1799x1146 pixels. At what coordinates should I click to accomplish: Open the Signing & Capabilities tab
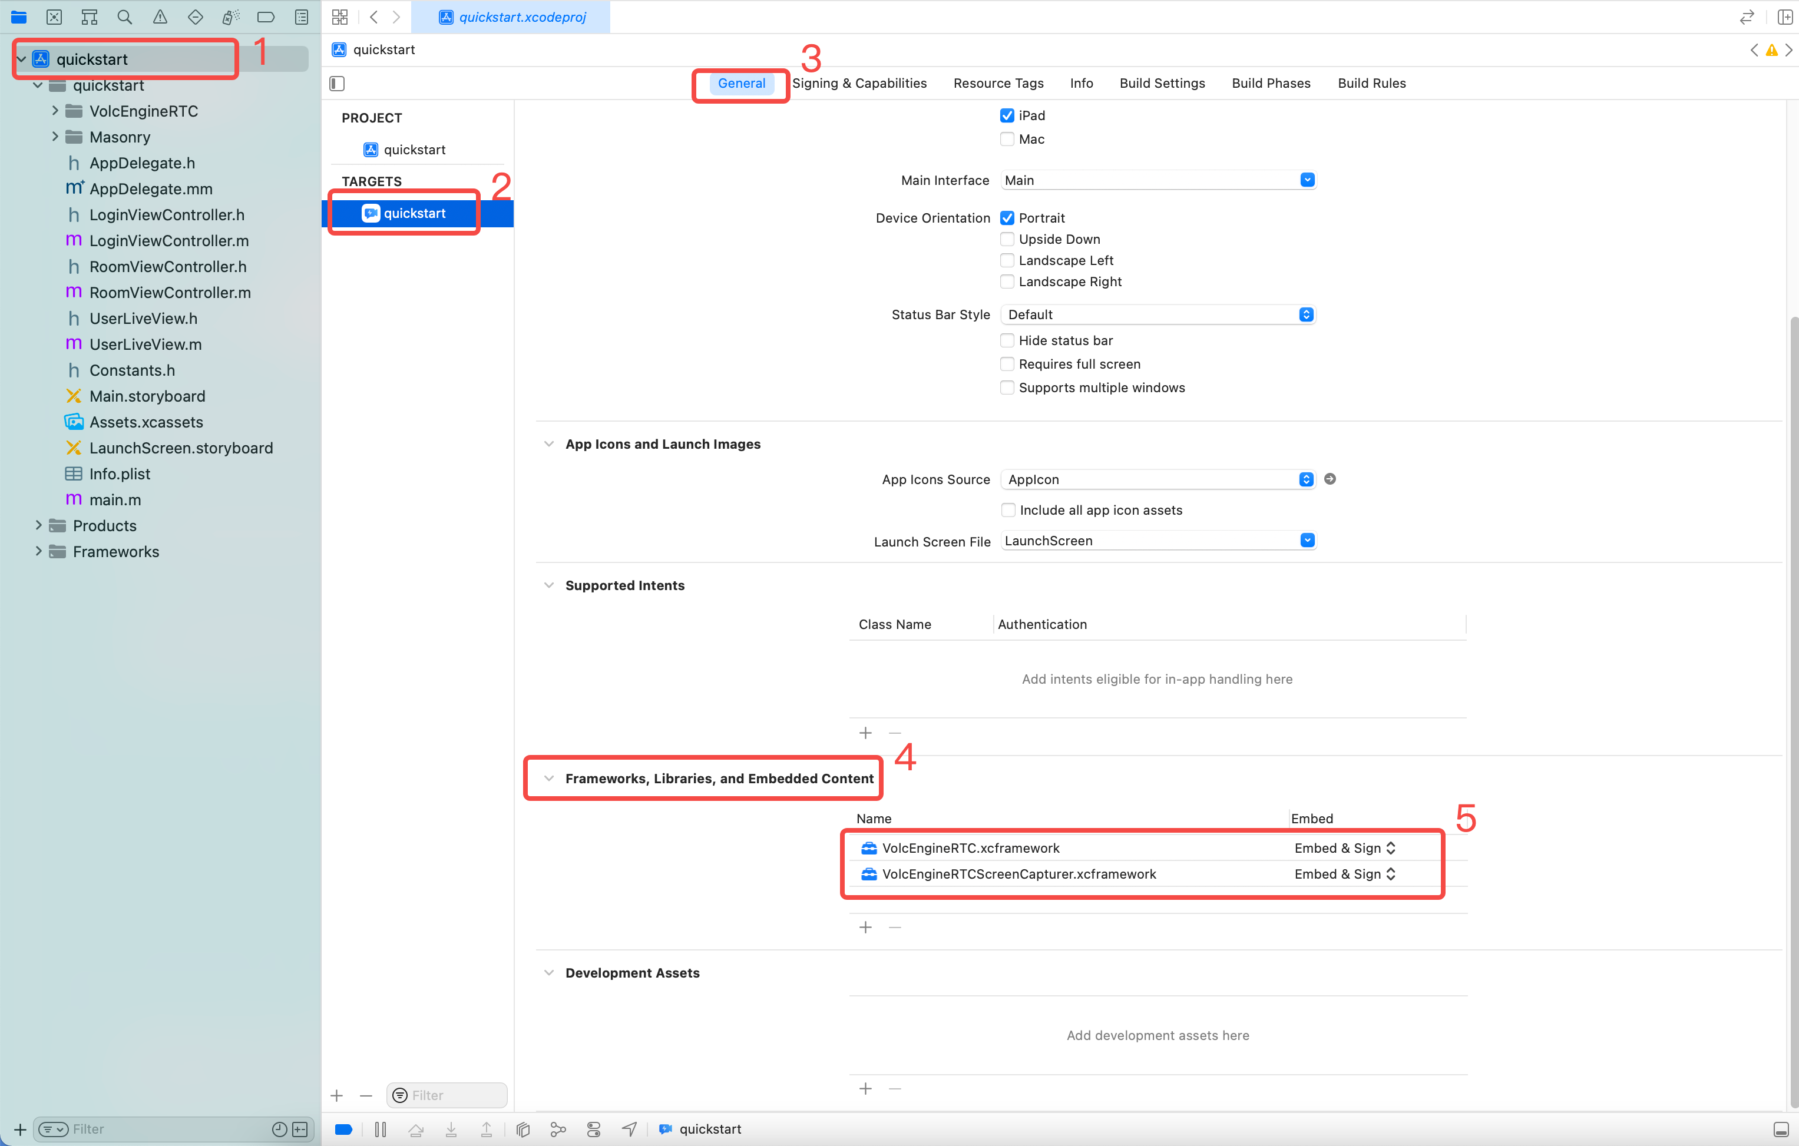click(859, 83)
